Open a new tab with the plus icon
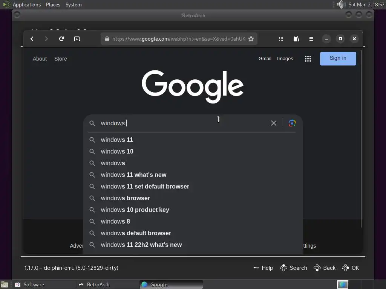 [x=77, y=39]
